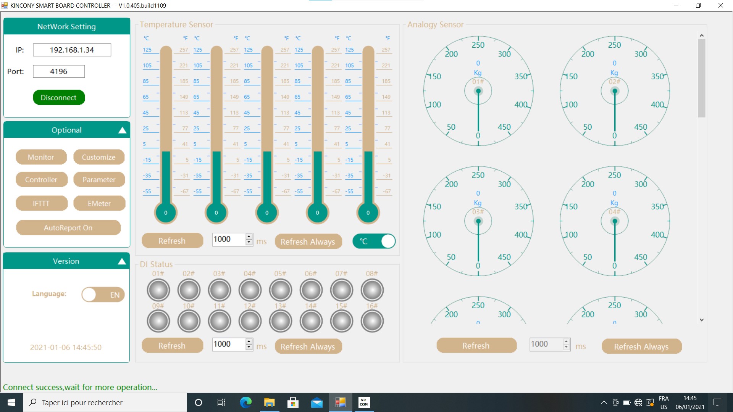
Task: Click DI status indicator 01#
Action: [x=158, y=290]
